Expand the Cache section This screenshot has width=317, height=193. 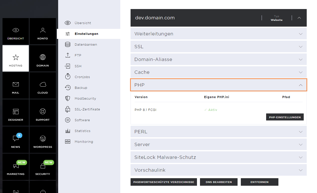tap(219, 72)
